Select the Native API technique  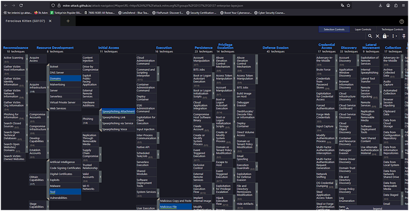146,147
